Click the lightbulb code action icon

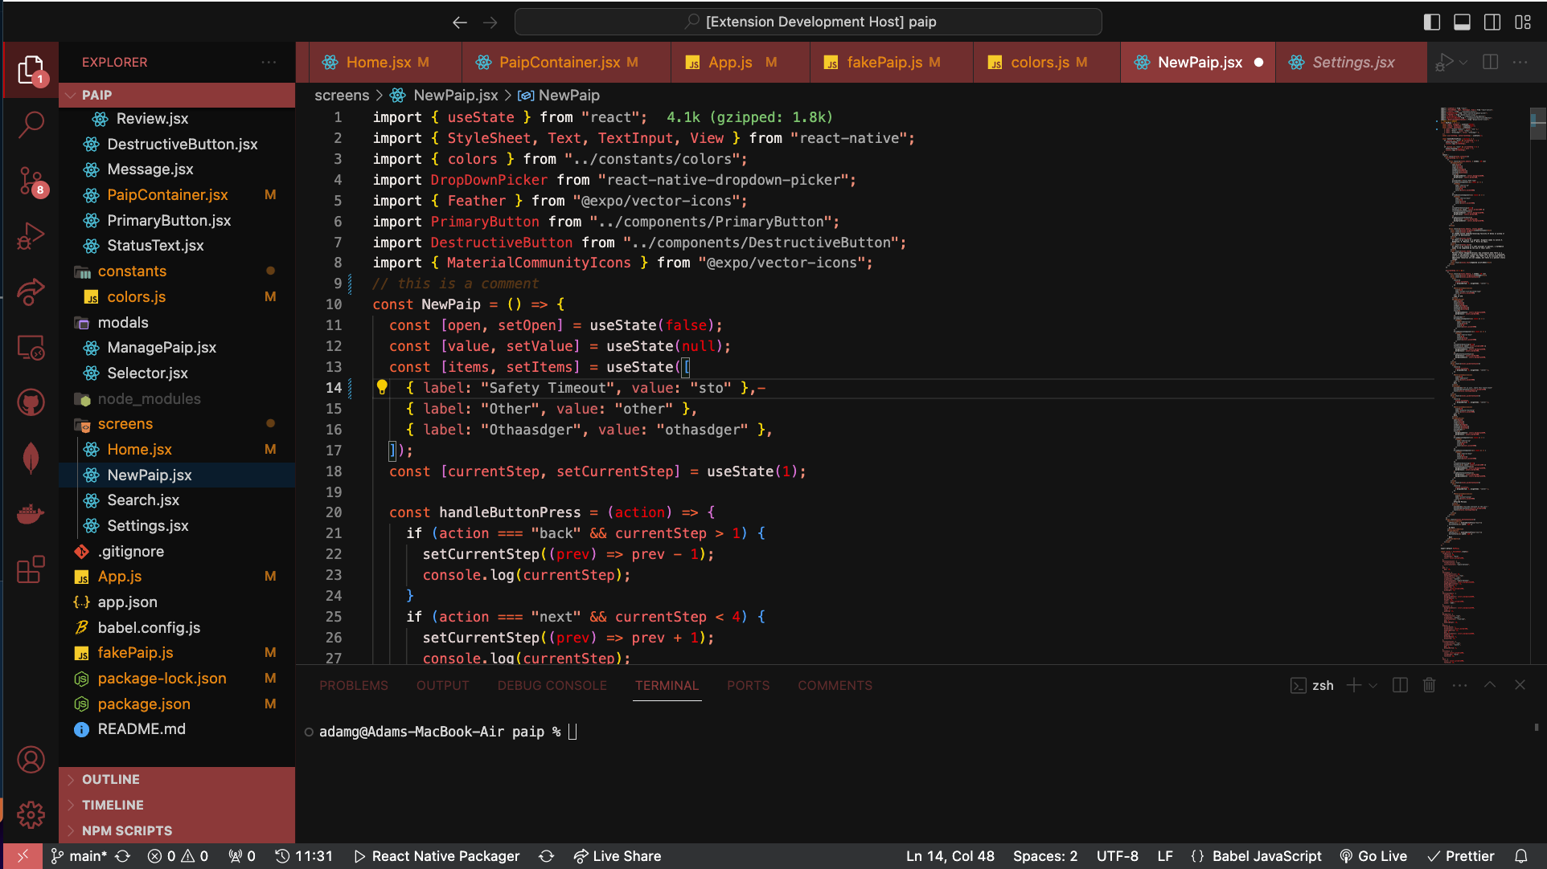(382, 387)
